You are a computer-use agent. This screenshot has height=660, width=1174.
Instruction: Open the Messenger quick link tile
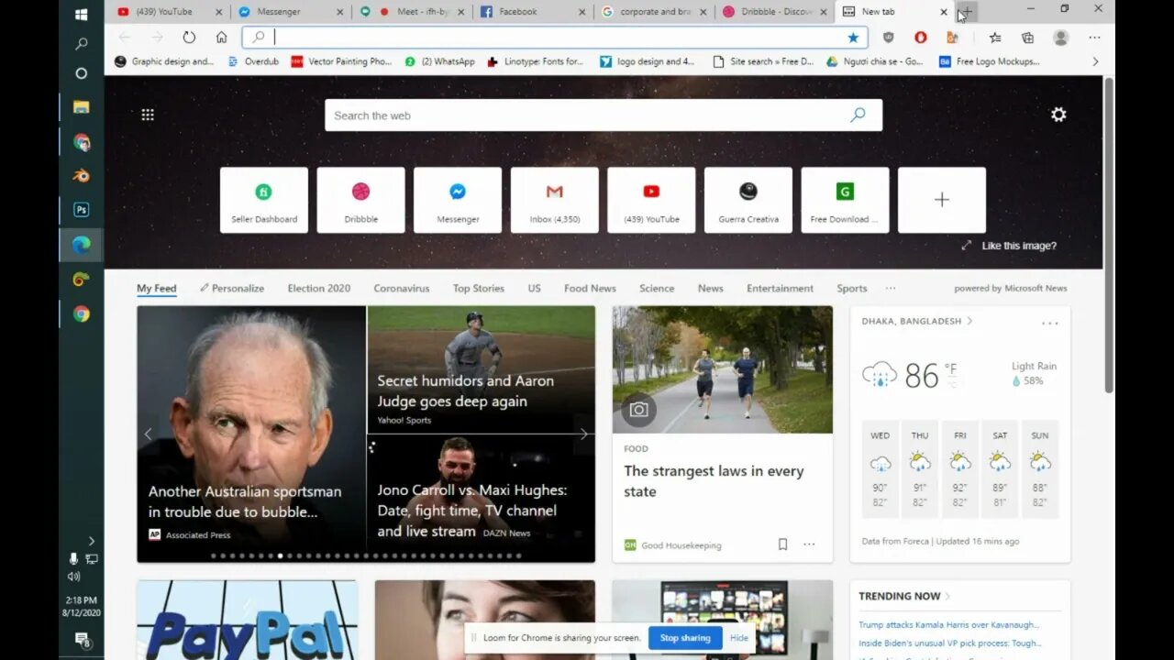(458, 200)
